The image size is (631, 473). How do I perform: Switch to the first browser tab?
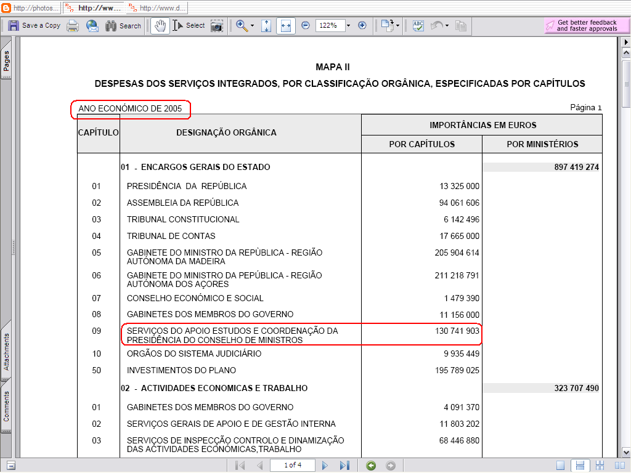(31, 8)
